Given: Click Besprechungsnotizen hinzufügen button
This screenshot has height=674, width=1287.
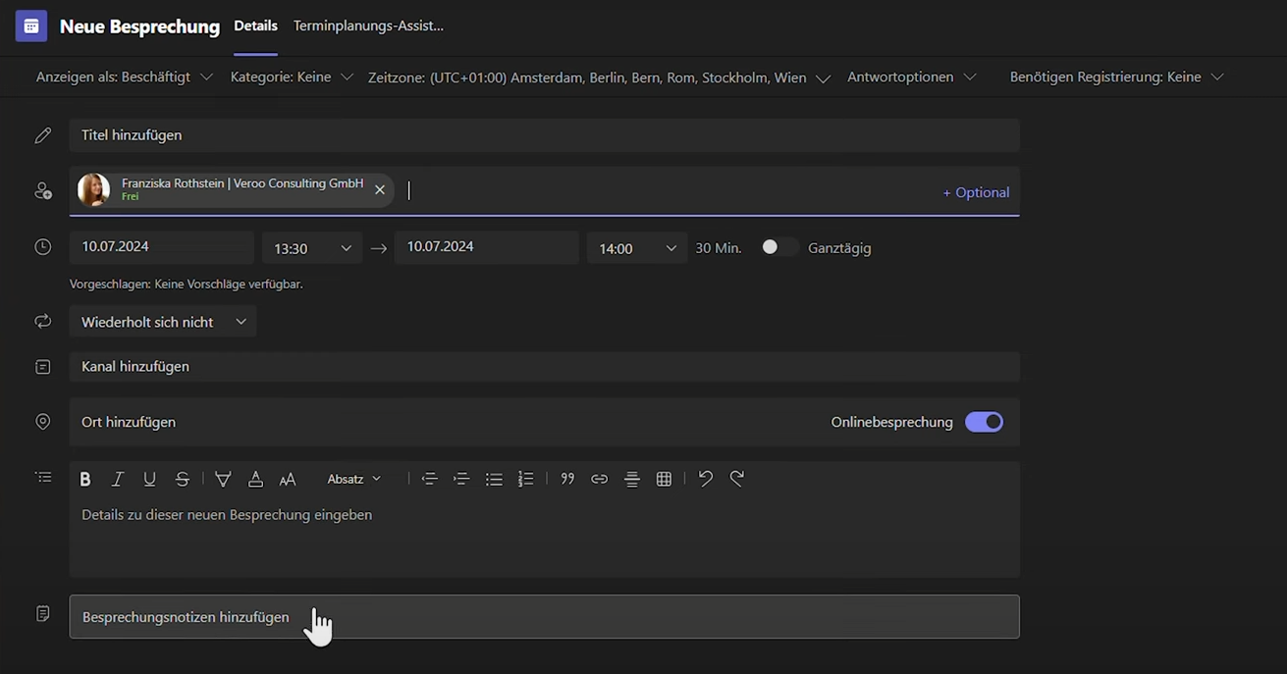Looking at the screenshot, I should pyautogui.click(x=544, y=617).
